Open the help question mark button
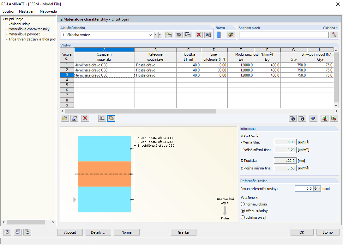 pos(7,232)
